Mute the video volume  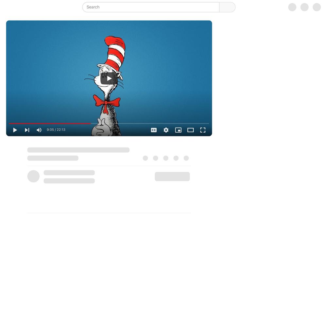(39, 130)
